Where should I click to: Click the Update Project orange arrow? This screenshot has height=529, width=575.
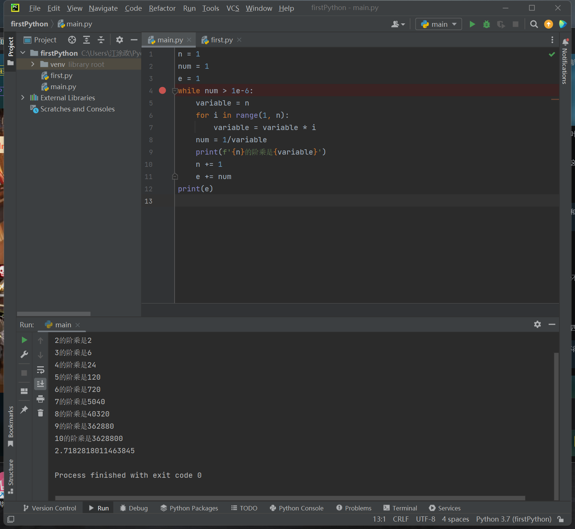(549, 24)
